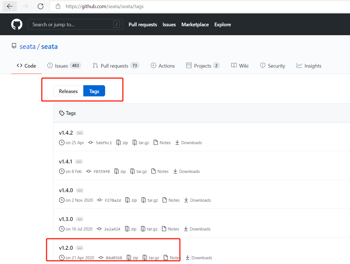This screenshot has height=264, width=350.
Task: Switch to the Pull requests 73 tab
Action: pos(116,66)
